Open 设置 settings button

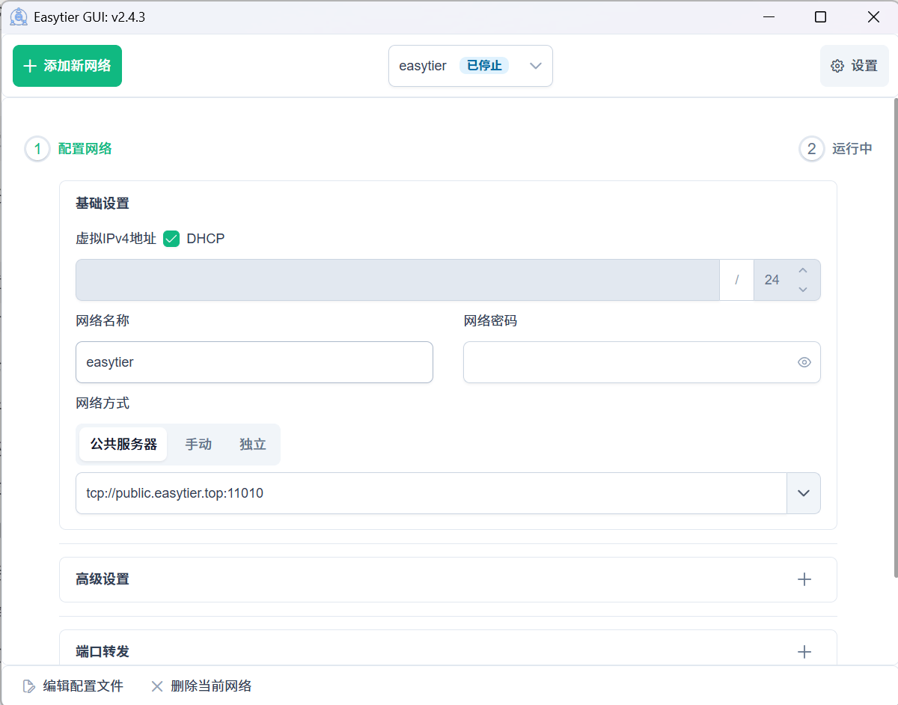(855, 66)
